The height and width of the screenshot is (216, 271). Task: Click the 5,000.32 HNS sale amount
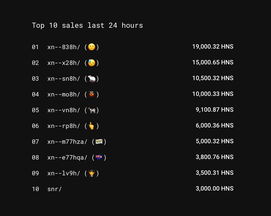coord(214,141)
